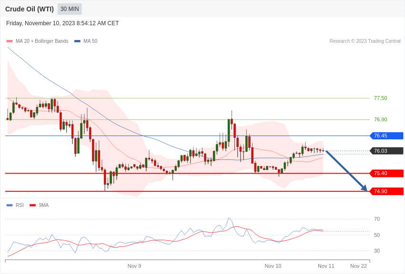Click the Friday, November 10, 2023 timestamp
Screen dimensions: 405x274
[x=62, y=23]
